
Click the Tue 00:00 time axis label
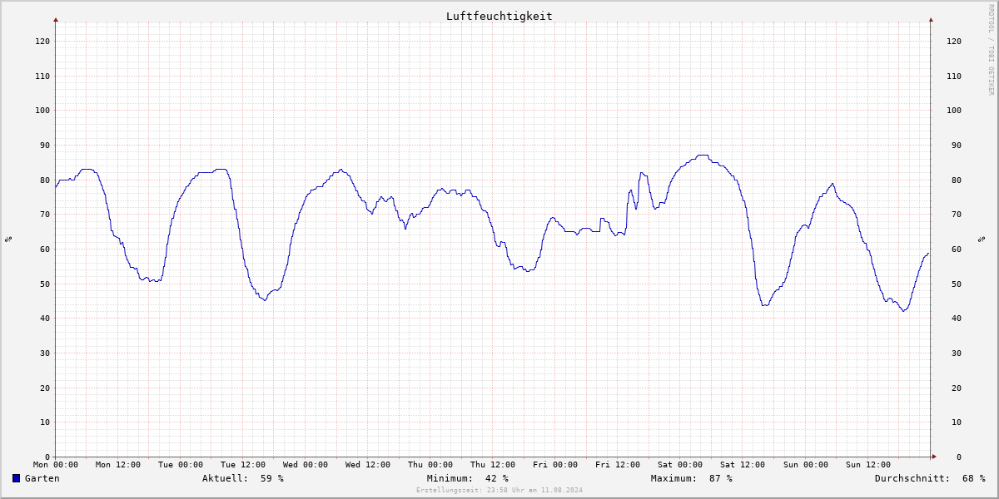click(181, 465)
